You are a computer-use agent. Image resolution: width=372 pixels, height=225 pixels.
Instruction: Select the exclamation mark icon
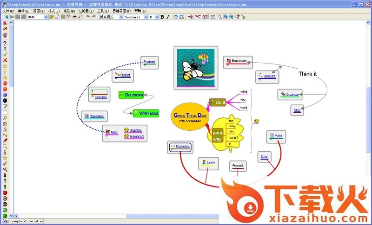coord(5,49)
